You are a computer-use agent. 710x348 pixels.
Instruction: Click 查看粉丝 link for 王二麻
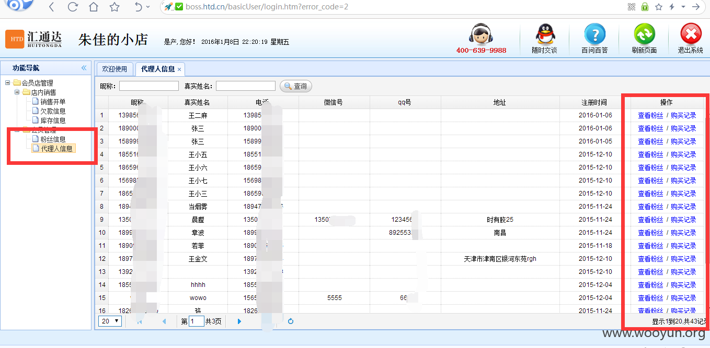pos(650,115)
